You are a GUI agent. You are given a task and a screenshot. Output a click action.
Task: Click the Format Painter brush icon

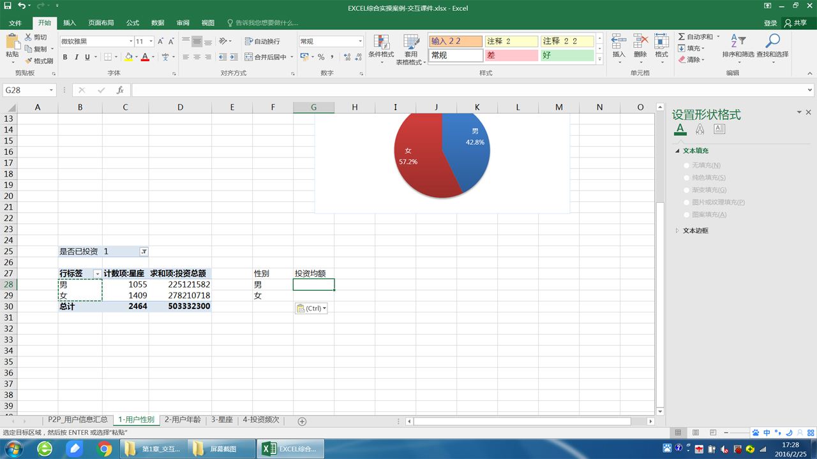[x=29, y=61]
